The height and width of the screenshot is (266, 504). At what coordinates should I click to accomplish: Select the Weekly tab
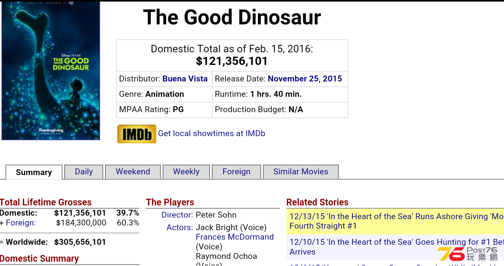(186, 172)
